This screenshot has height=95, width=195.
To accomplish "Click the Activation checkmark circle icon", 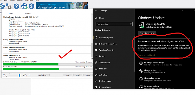I will pyautogui.click(x=96, y=75).
